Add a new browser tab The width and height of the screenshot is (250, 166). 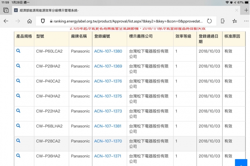coord(246,10)
